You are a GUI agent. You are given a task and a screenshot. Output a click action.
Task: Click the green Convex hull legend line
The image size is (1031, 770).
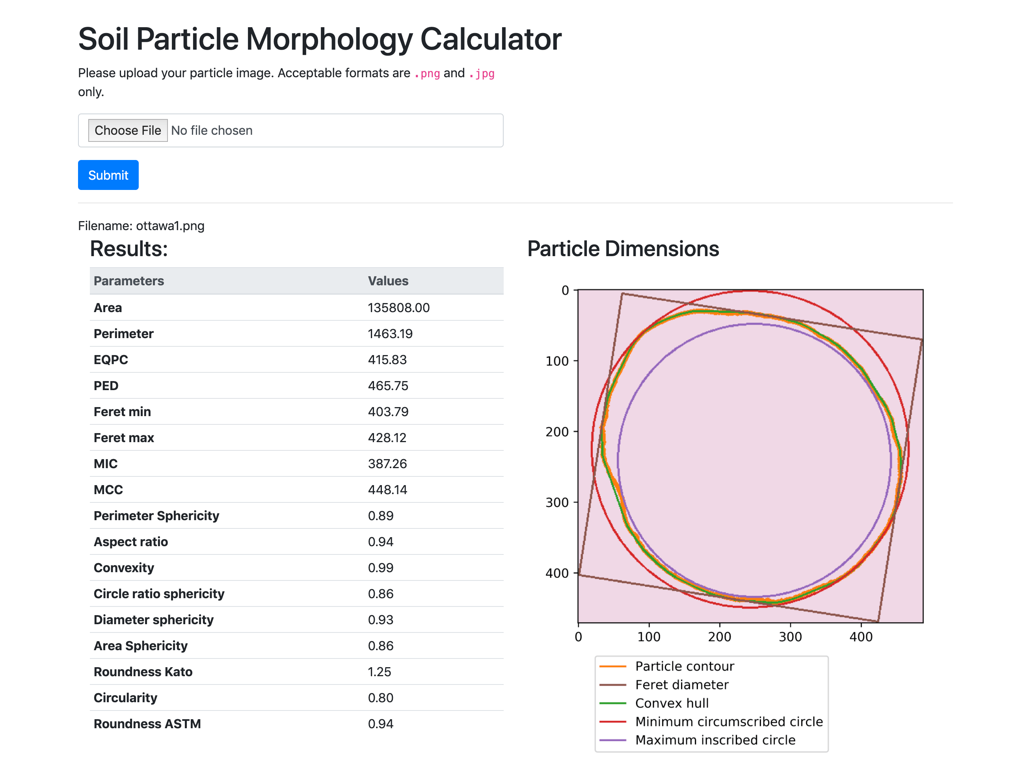612,703
